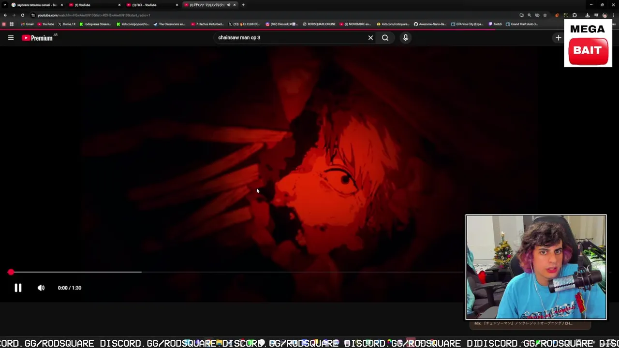The width and height of the screenshot is (619, 348).
Task: Open the 'Home / X' bookmark
Action: [67, 24]
